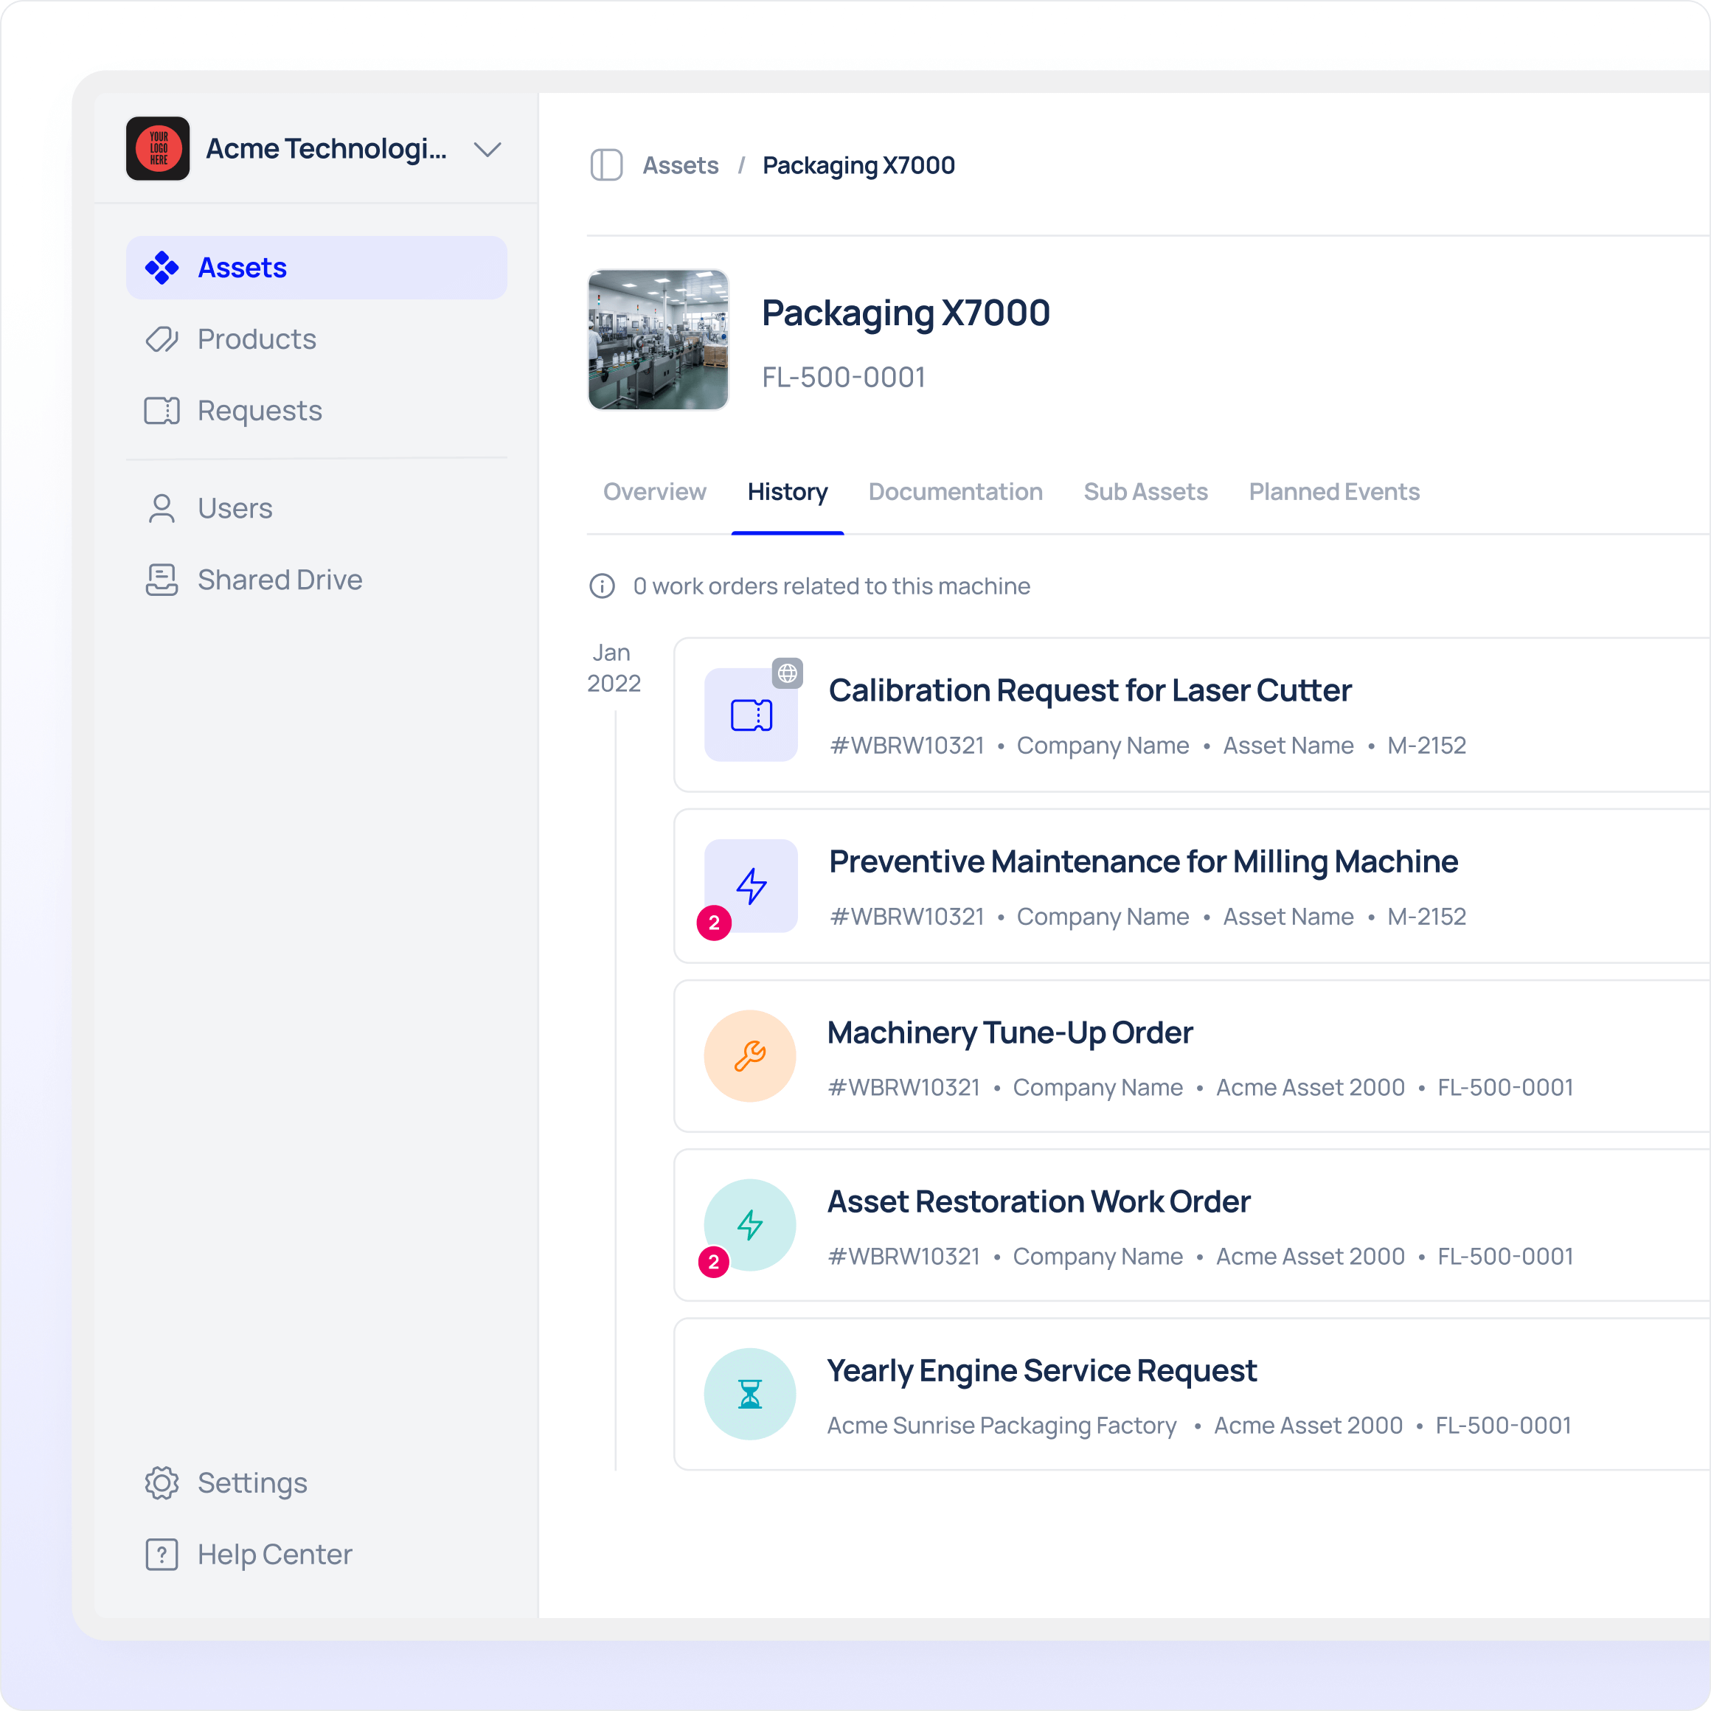Viewport: 1711px width, 1711px height.
Task: Open the Users page
Action: coord(234,508)
